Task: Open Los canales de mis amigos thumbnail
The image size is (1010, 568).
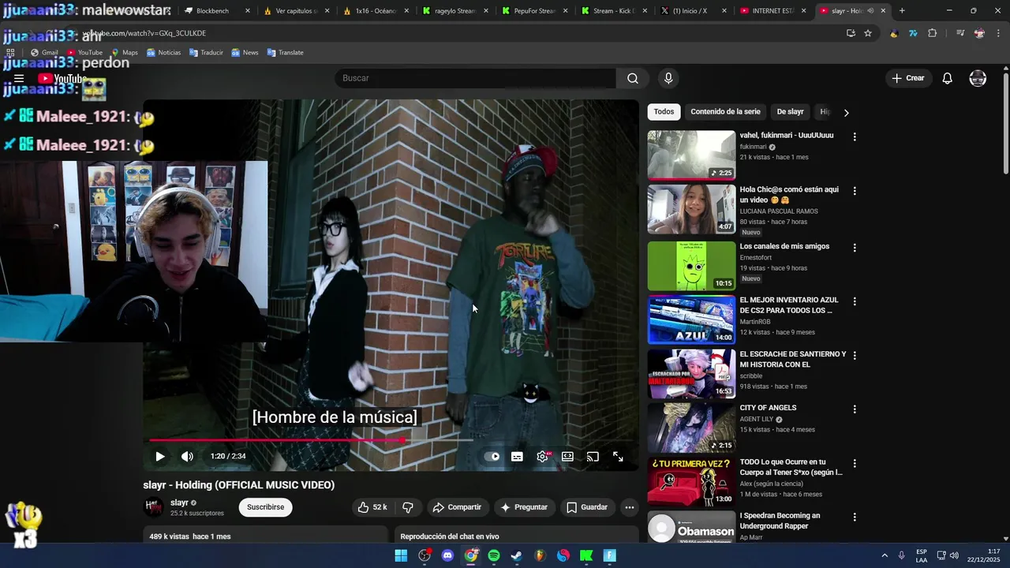Action: click(691, 266)
